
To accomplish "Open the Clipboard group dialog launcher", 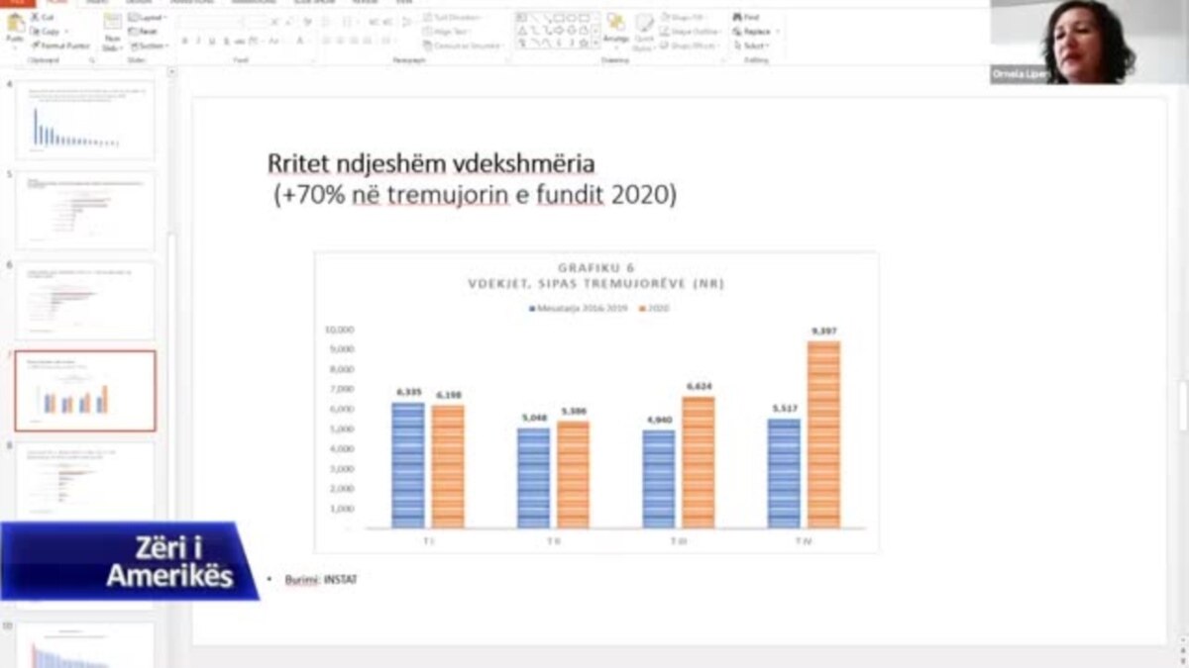I will coord(92,60).
